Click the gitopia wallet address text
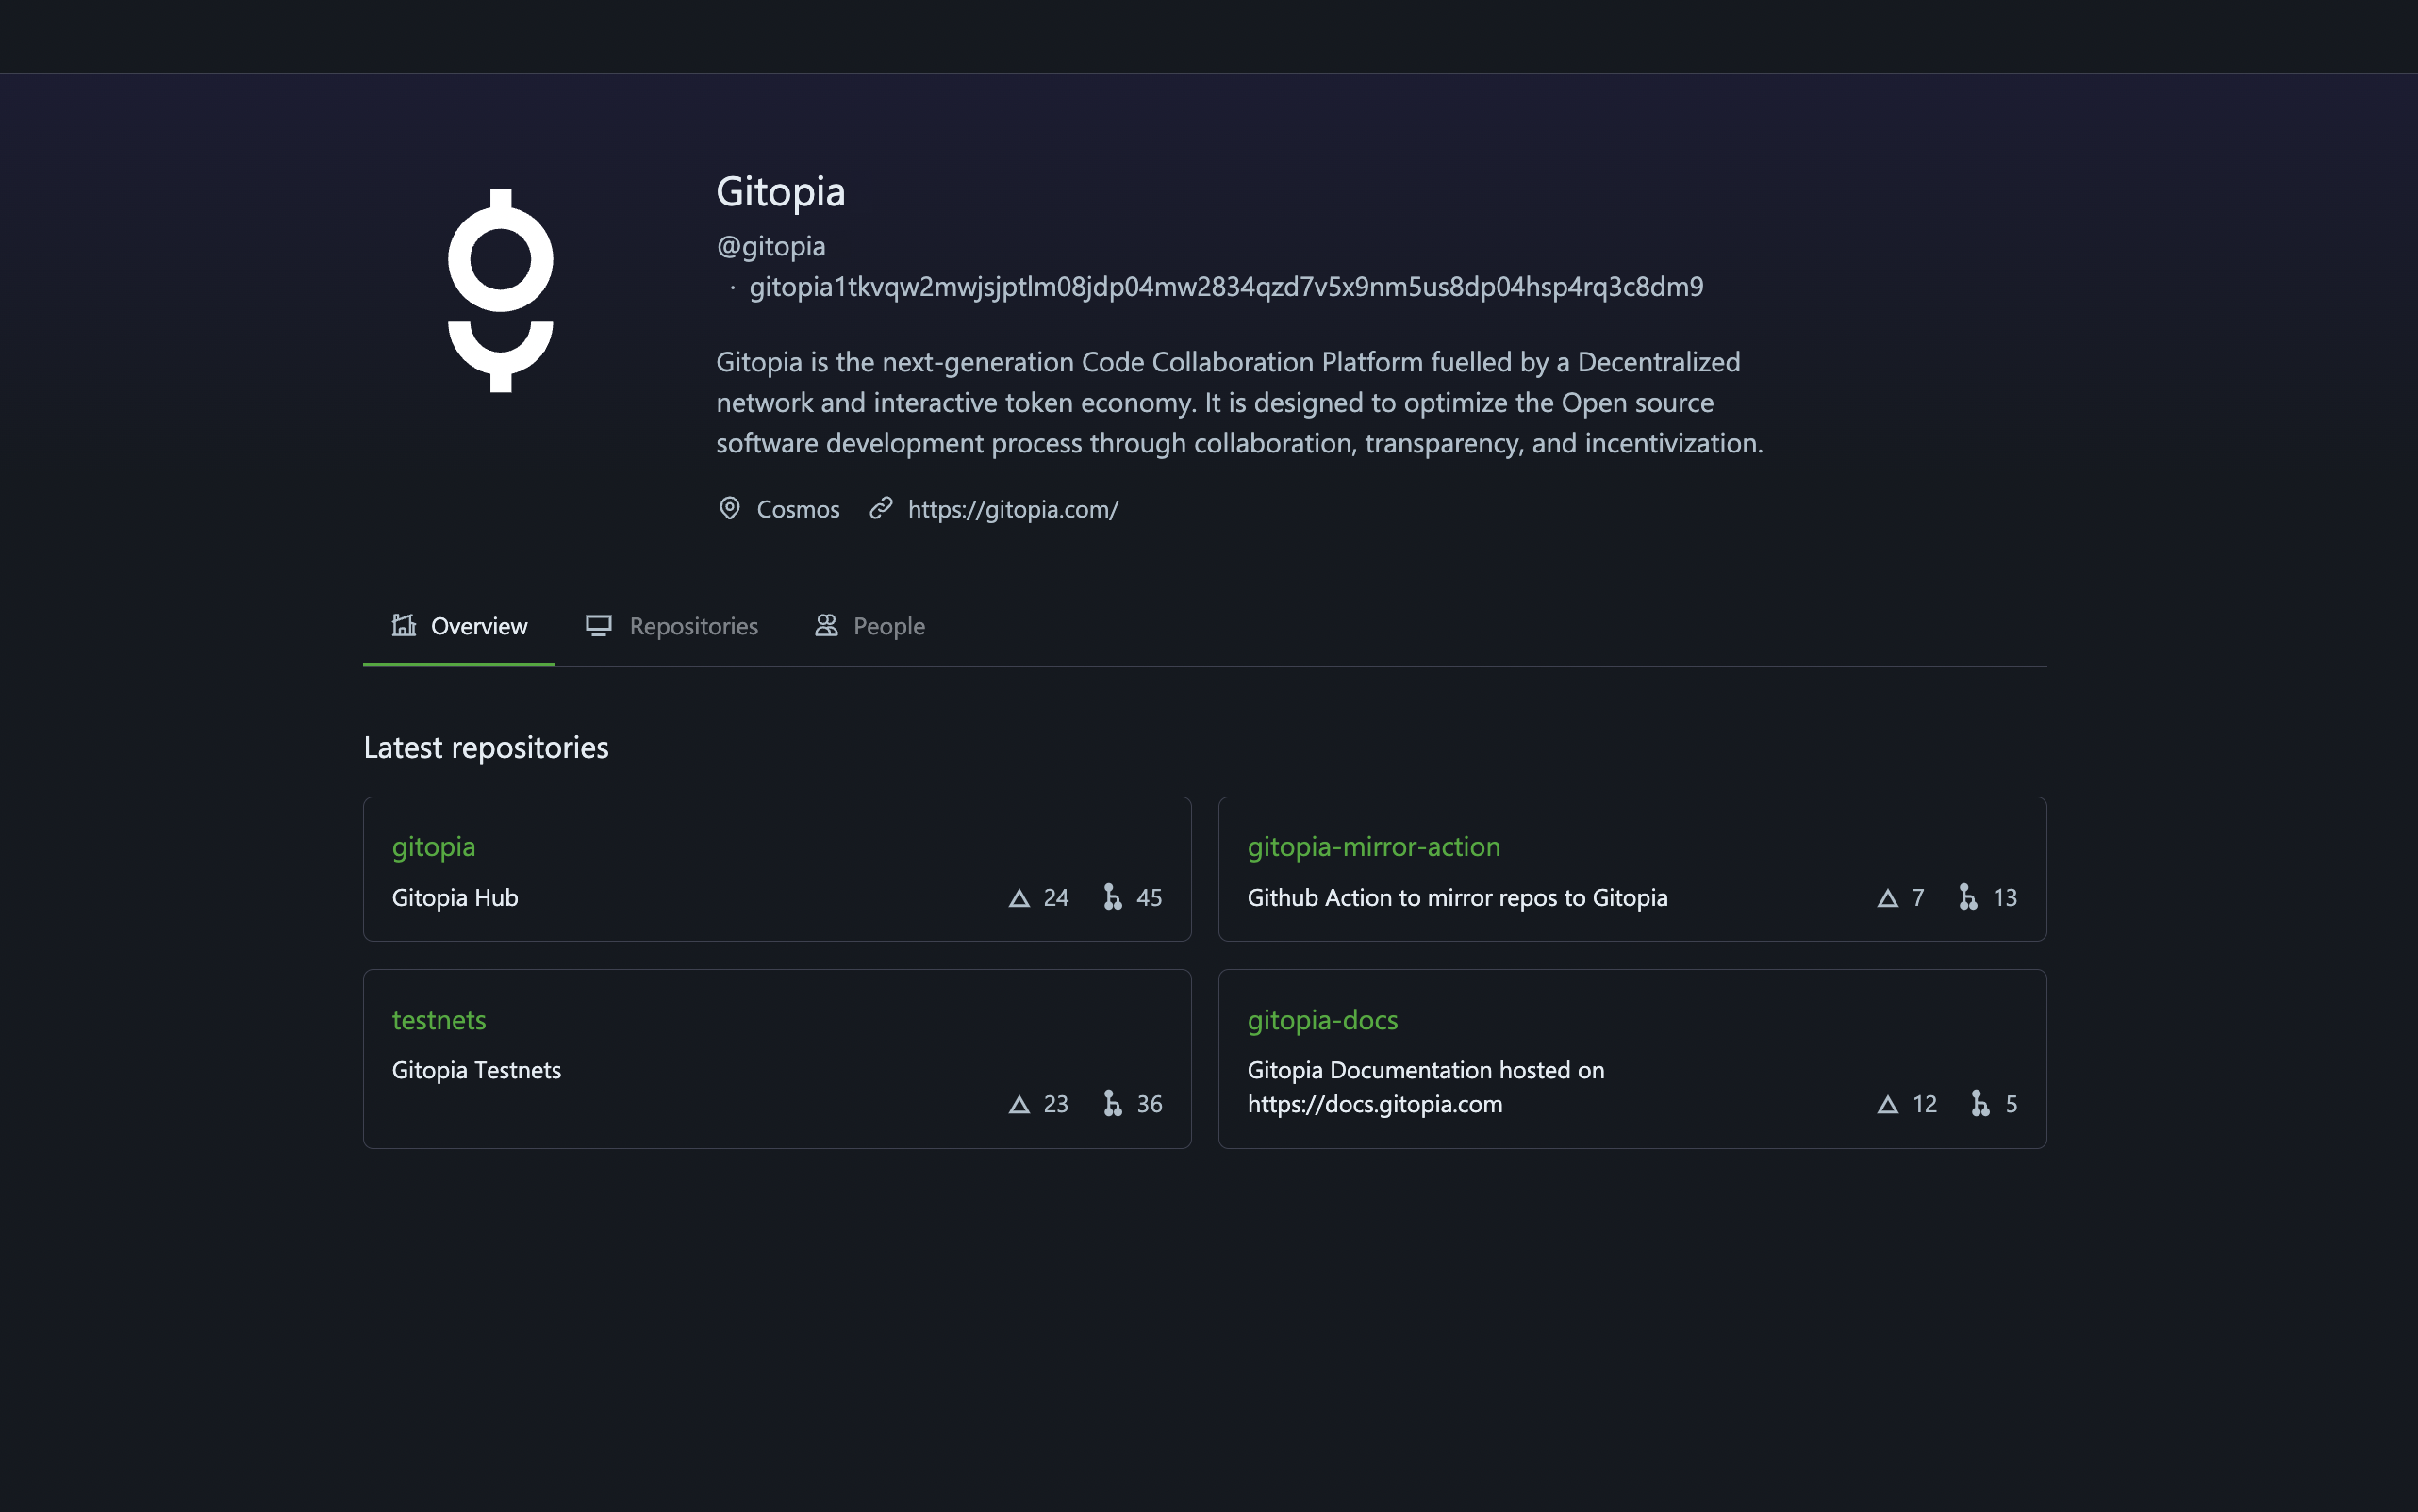 click(x=1226, y=287)
